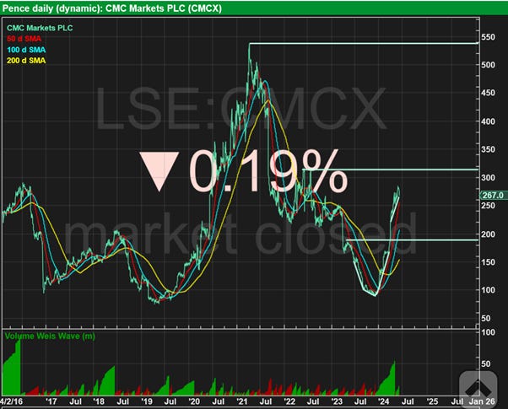Select the 50 d SMA legend label
The width and height of the screenshot is (508, 409).
pyautogui.click(x=24, y=39)
